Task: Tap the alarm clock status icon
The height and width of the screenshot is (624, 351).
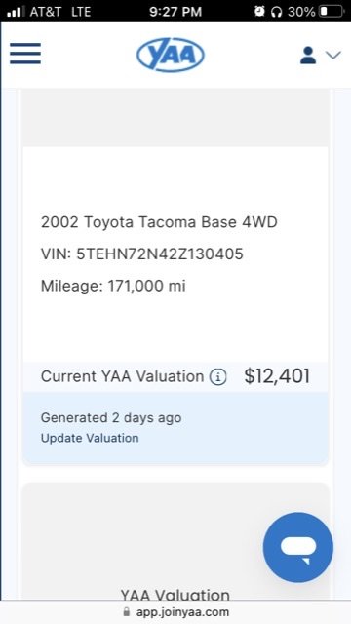Action: point(259,11)
